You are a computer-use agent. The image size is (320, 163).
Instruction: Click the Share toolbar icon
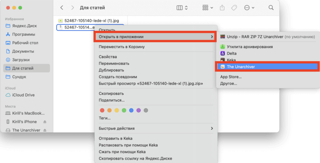222,8
